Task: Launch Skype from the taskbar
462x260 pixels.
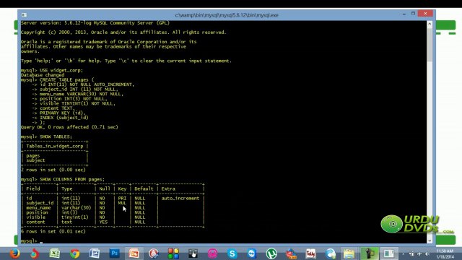Action: (232, 253)
